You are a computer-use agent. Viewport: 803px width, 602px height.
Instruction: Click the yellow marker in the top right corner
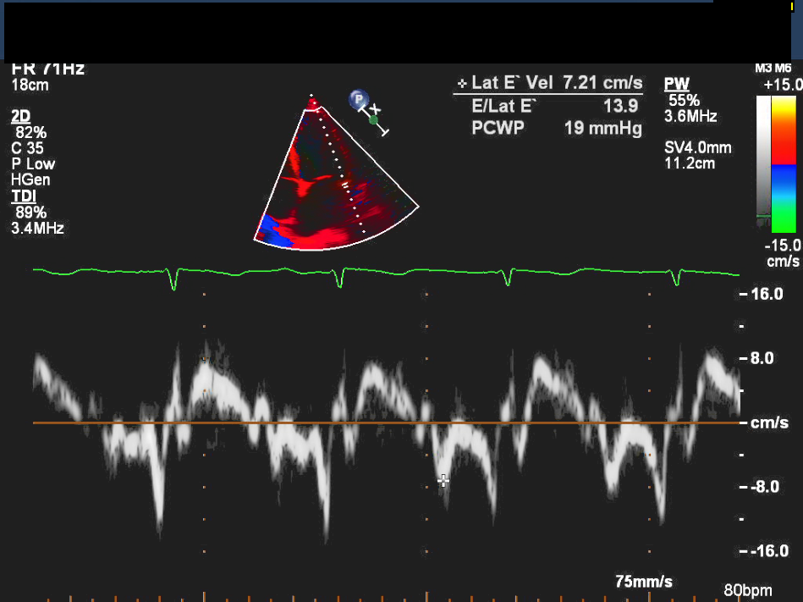pos(792,6)
